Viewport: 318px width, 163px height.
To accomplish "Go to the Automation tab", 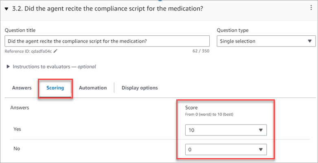I will tap(93, 88).
